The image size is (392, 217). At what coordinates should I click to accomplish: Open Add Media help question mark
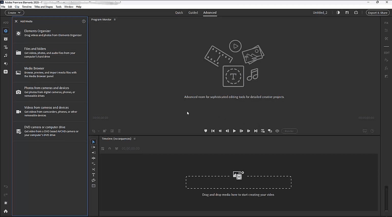pos(84,21)
